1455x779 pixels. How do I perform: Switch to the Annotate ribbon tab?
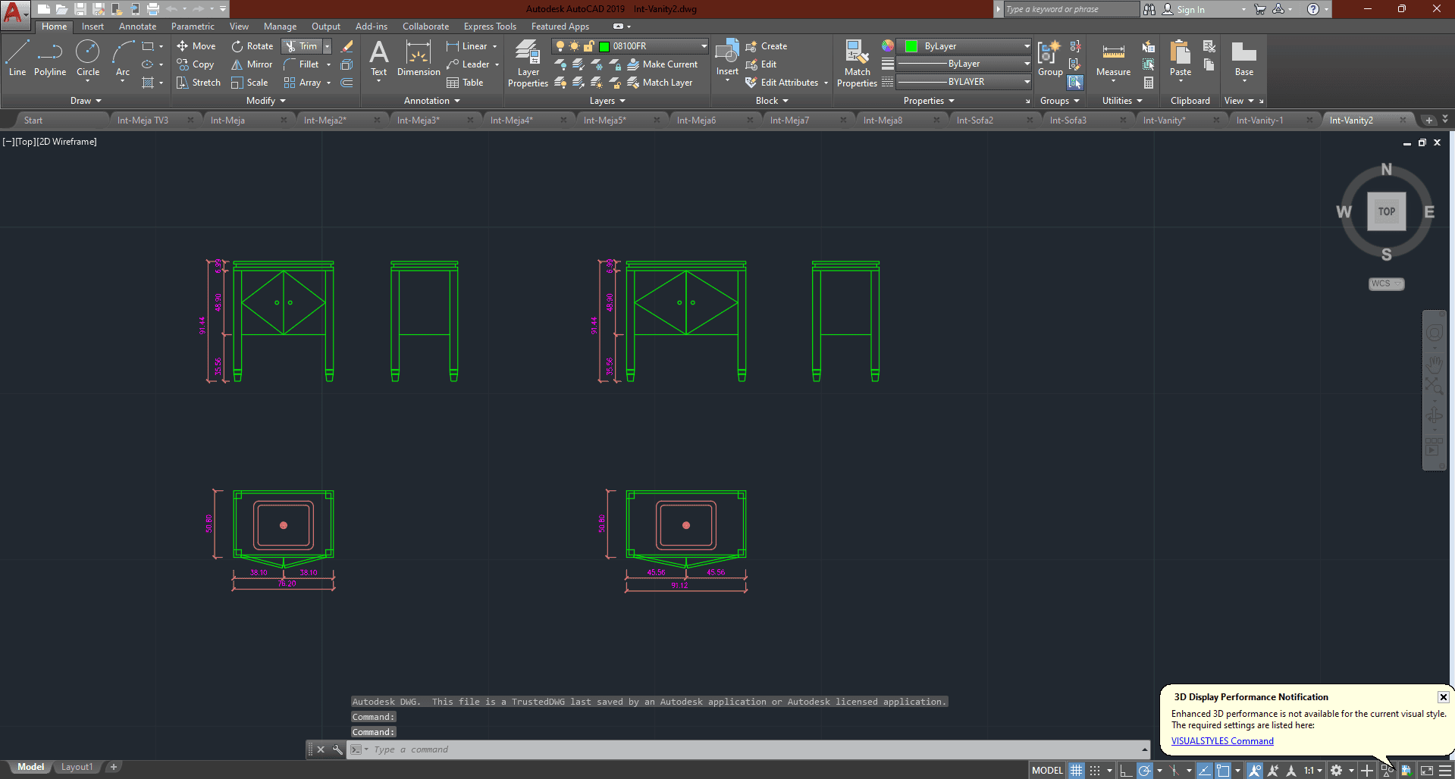coord(137,27)
